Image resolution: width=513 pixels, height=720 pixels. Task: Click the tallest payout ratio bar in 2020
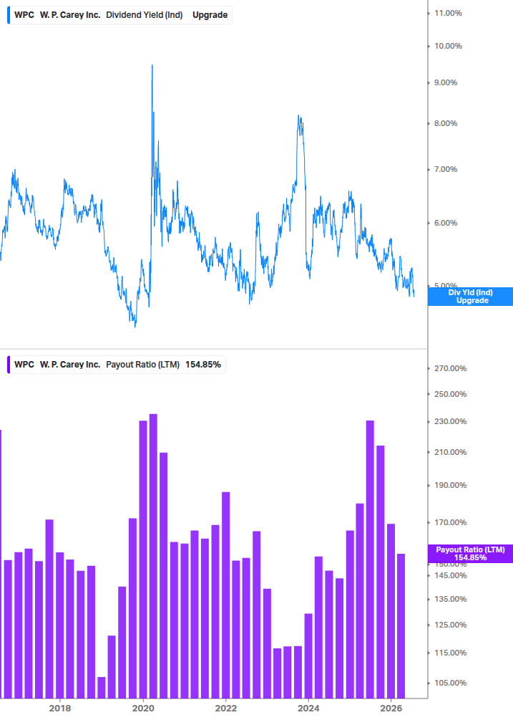click(153, 556)
